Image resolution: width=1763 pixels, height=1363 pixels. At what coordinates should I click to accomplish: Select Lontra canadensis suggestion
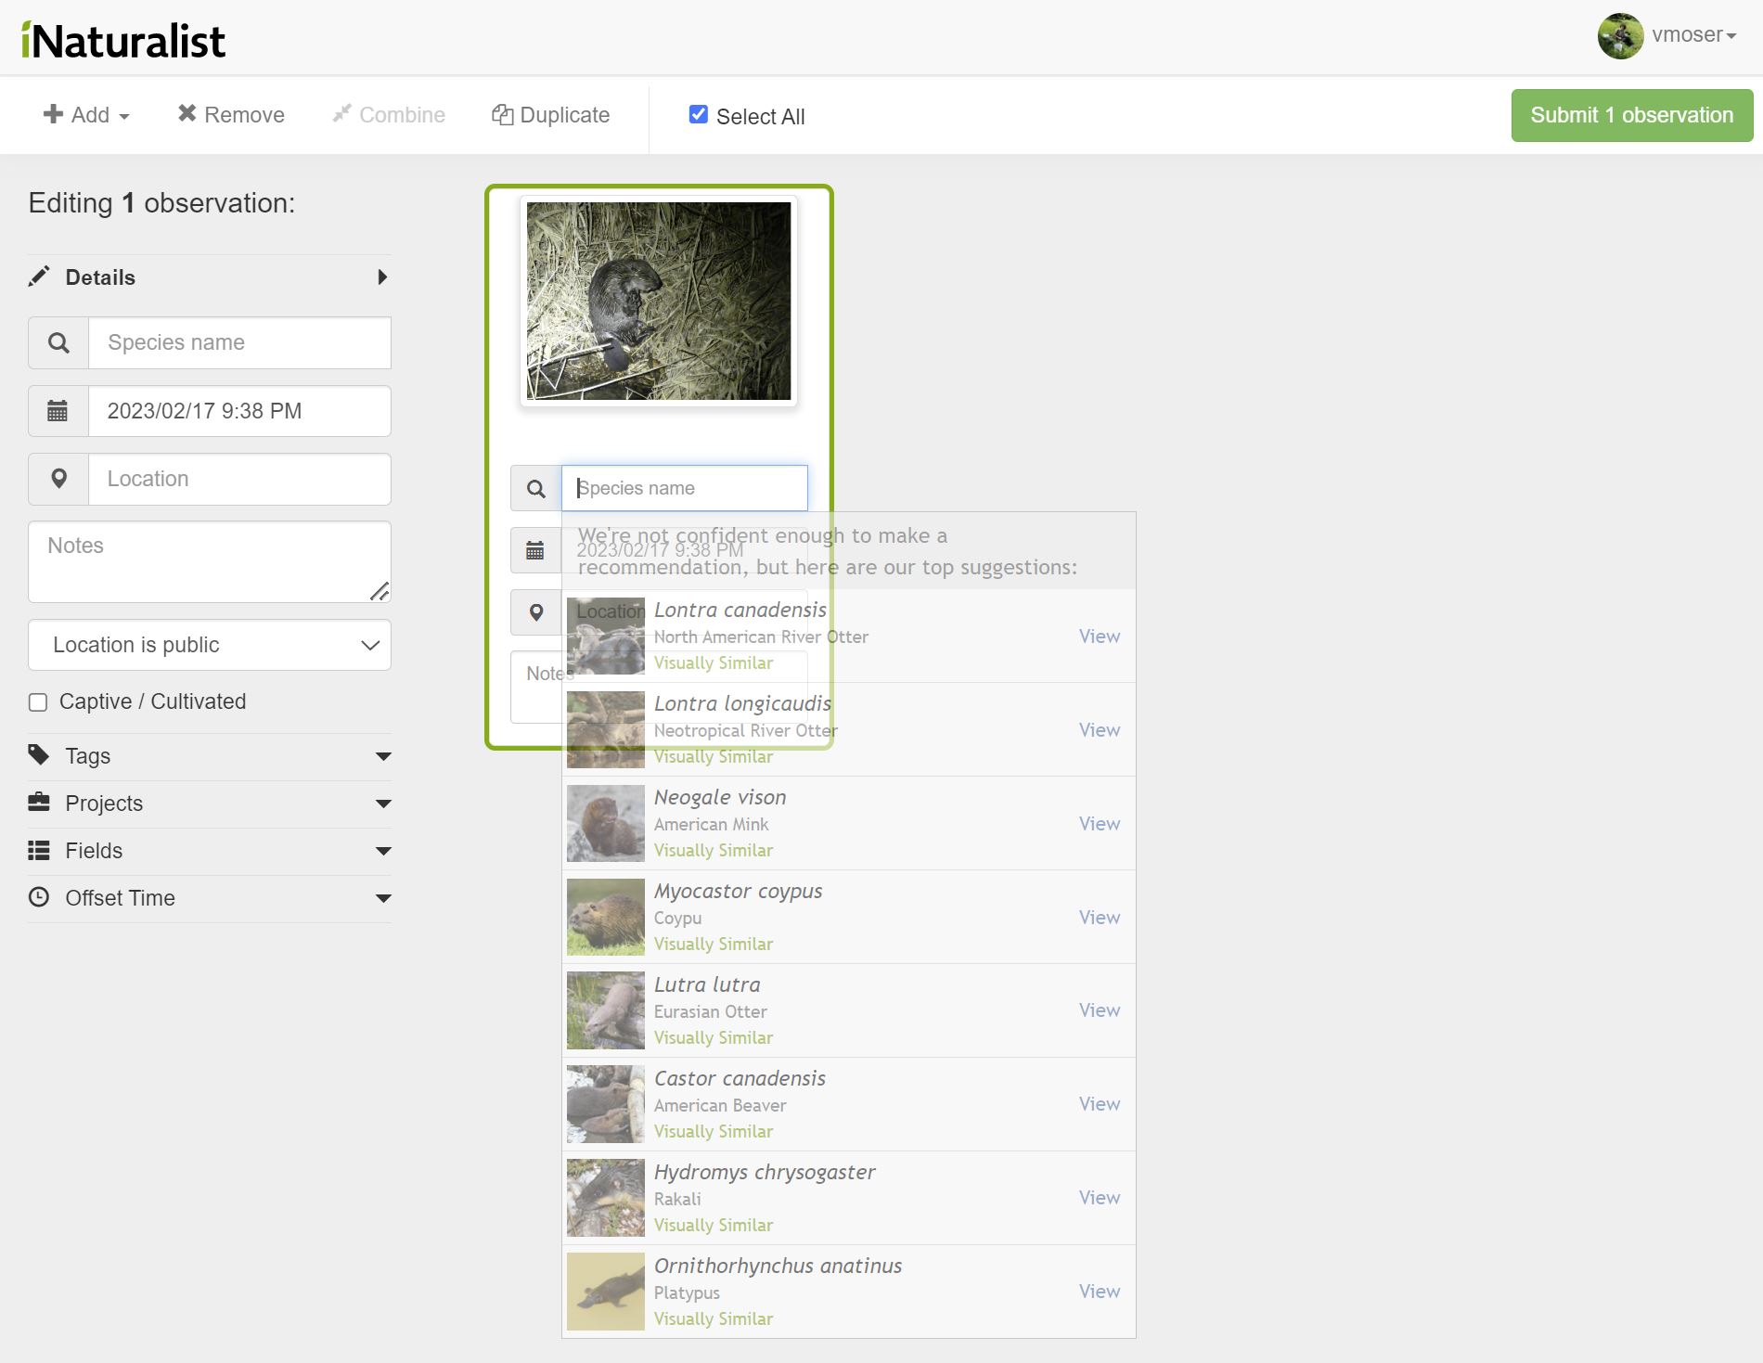coord(848,636)
